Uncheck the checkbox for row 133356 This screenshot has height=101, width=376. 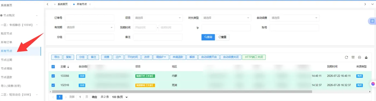pyautogui.click(x=53, y=76)
